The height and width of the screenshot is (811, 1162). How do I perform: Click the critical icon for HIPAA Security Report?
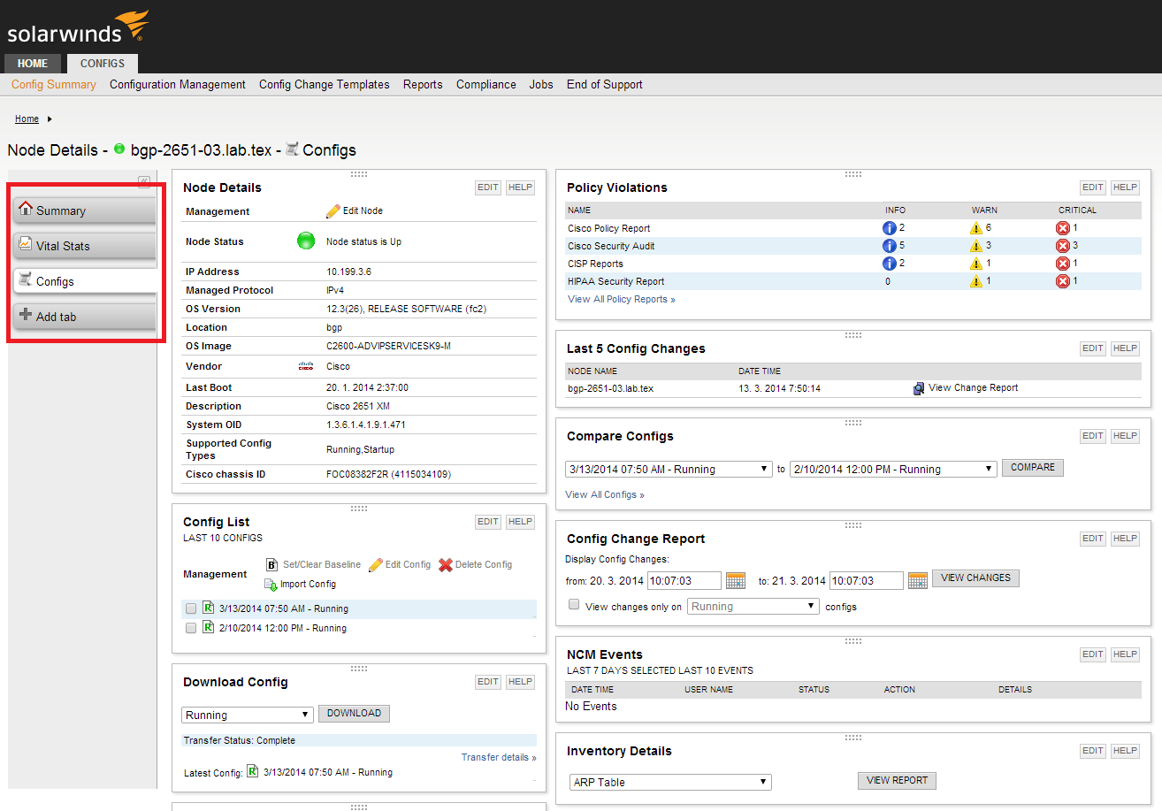1063,281
